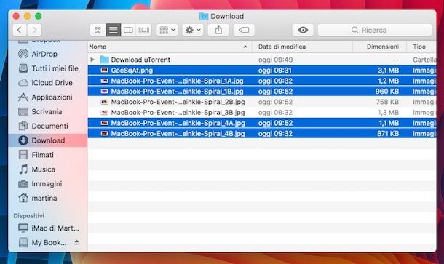Open the gear Action menu
The height and width of the screenshot is (264, 444).
[193, 30]
